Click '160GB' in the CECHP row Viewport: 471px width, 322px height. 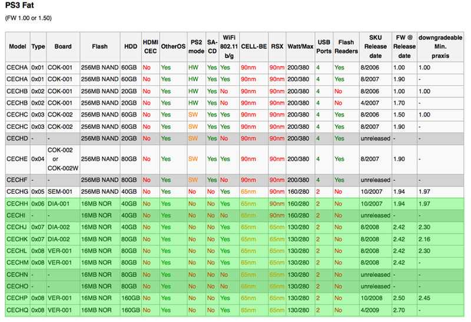click(131, 298)
